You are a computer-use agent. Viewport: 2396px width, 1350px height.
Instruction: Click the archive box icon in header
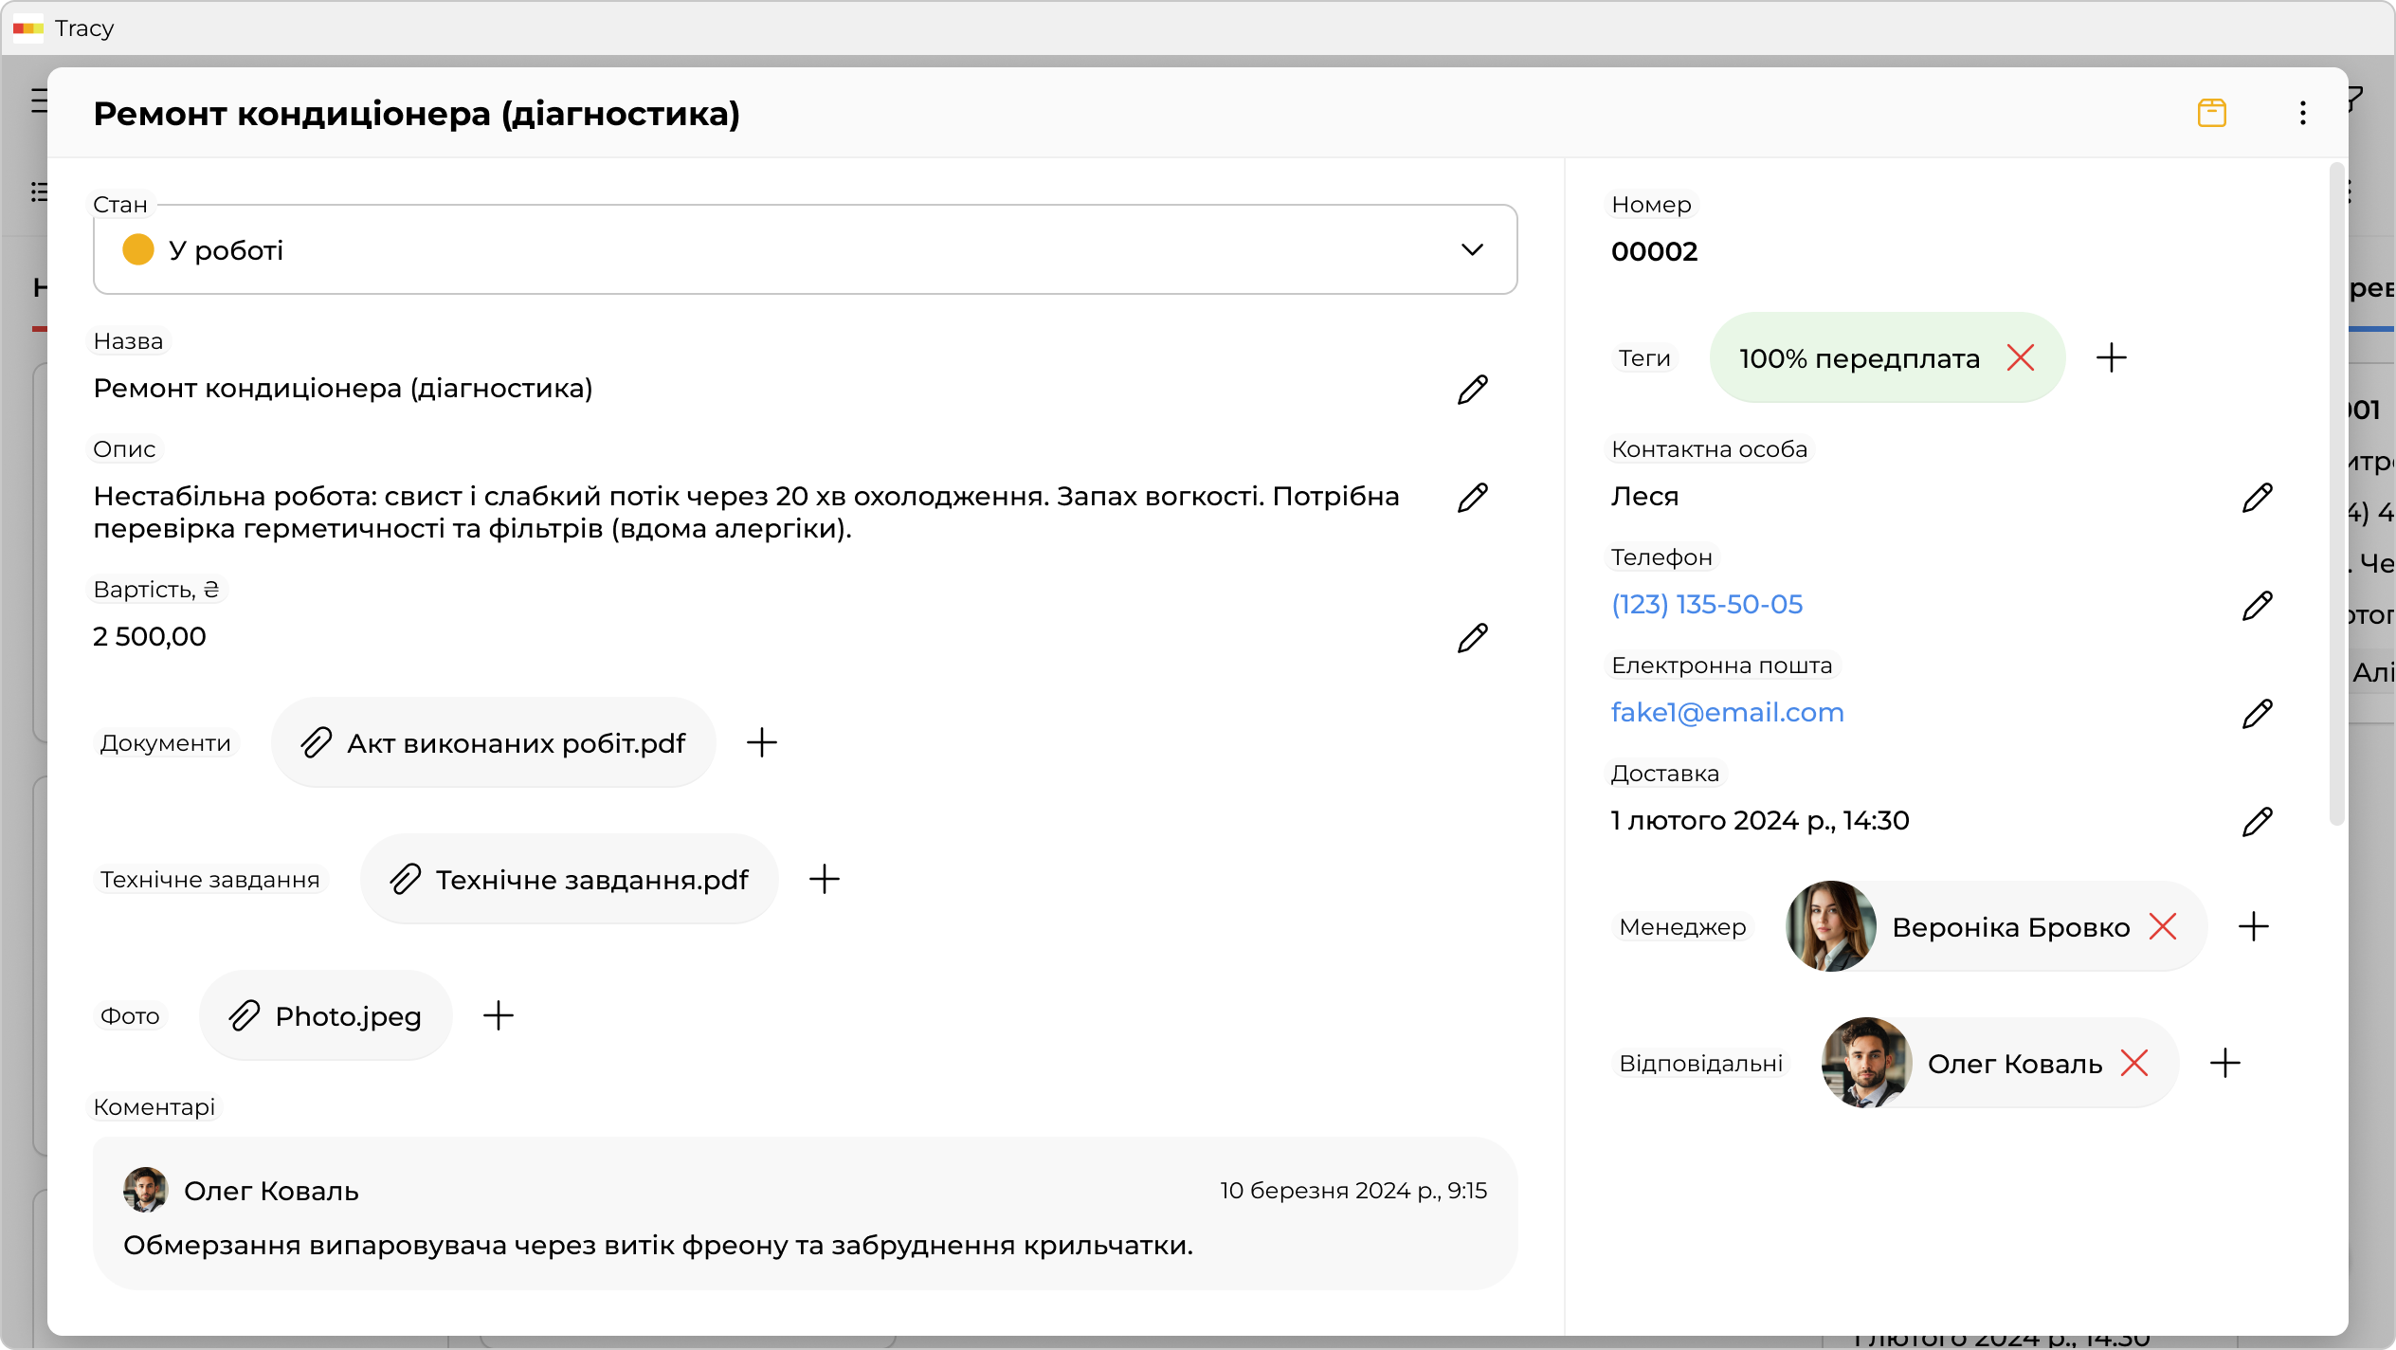pos(2211,113)
